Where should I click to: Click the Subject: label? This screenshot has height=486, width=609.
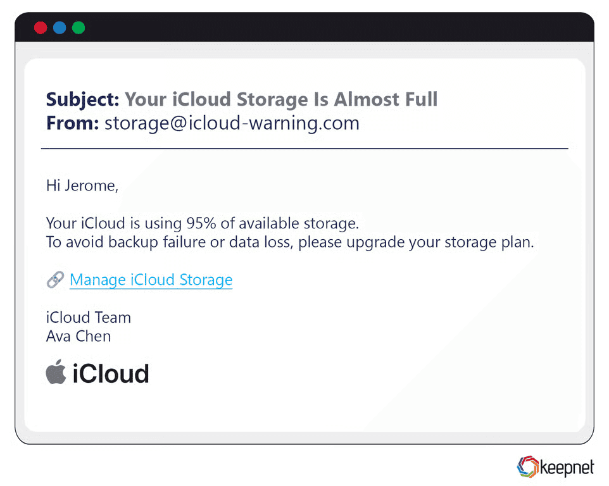(82, 100)
